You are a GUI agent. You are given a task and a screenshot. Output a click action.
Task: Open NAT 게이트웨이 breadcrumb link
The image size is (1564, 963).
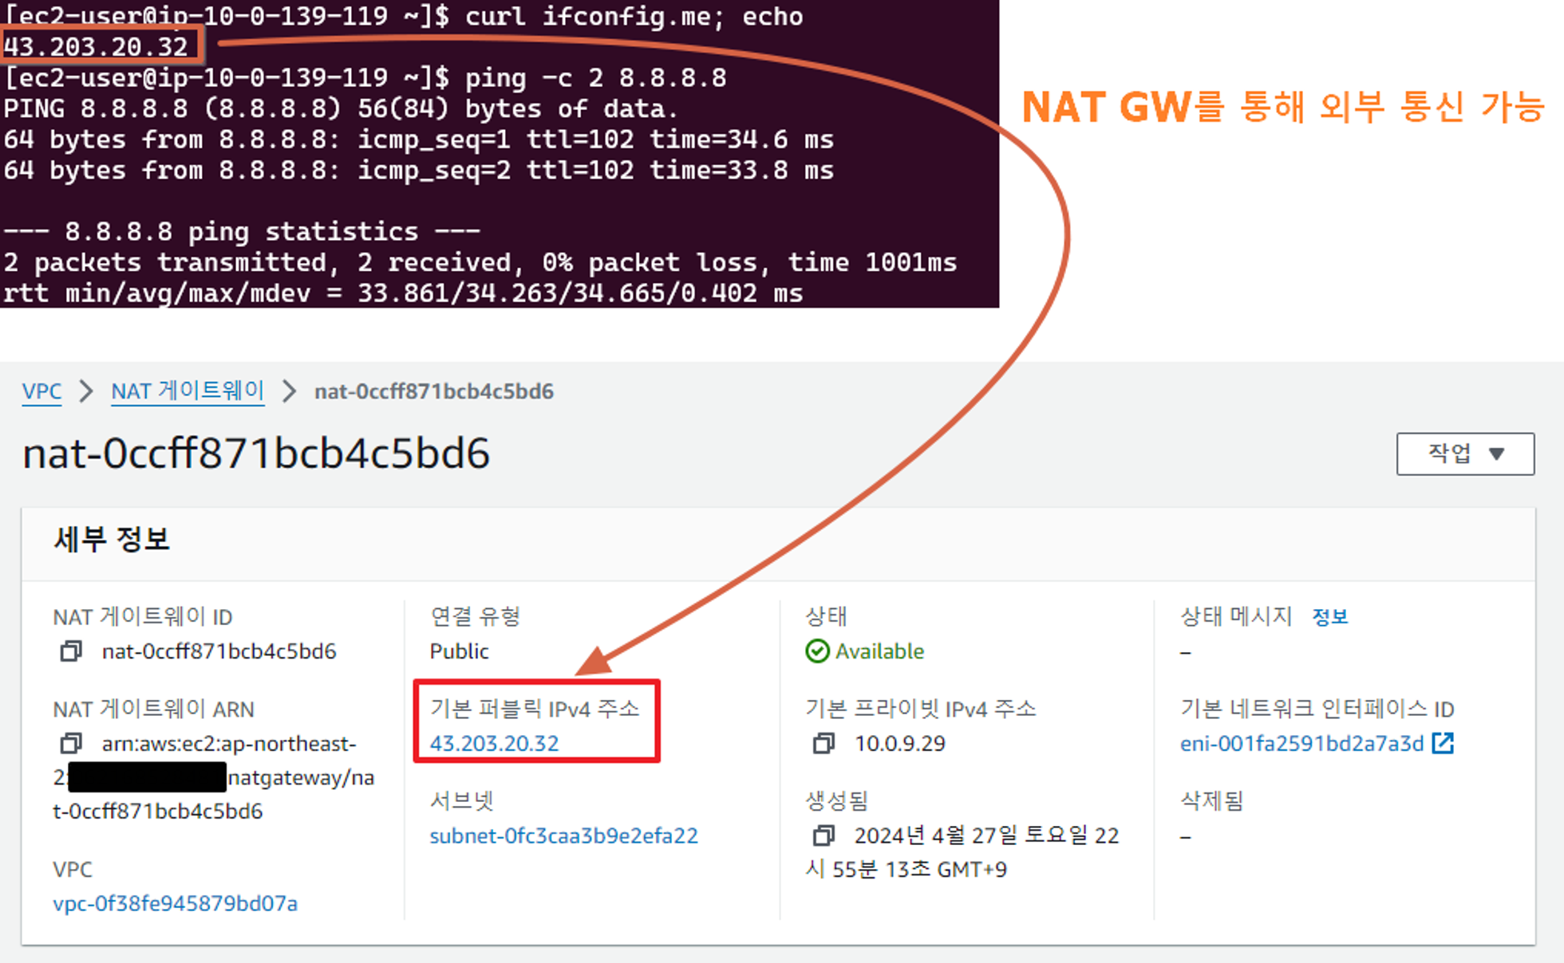pos(188,391)
